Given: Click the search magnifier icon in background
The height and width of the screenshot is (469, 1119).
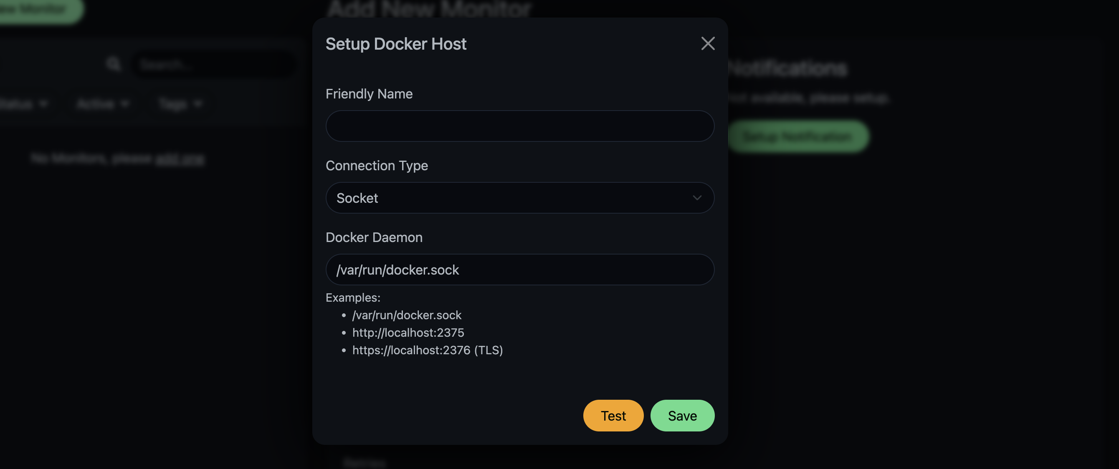Looking at the screenshot, I should click(114, 64).
